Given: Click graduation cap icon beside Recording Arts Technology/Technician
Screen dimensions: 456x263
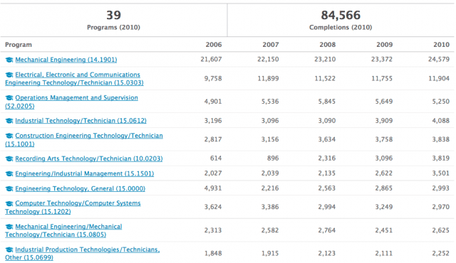Looking at the screenshot, I should 9,159.
